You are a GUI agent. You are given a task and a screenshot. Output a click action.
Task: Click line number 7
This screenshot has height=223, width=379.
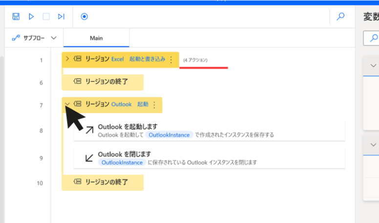tap(42, 105)
